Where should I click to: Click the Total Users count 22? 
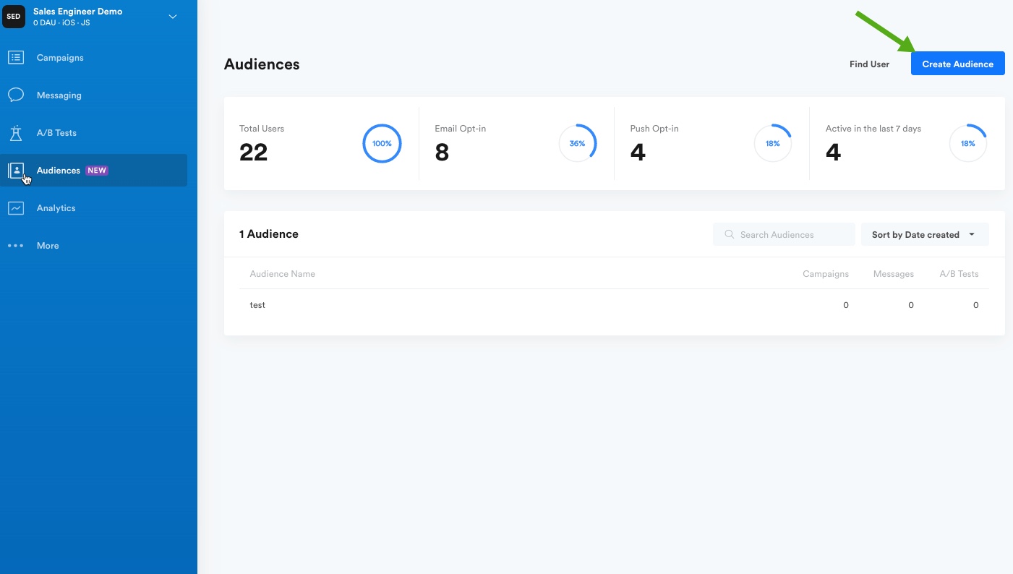254,152
